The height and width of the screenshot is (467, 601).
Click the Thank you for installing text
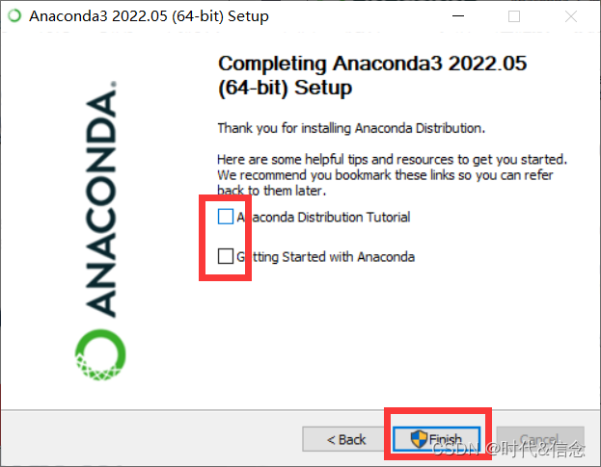click(351, 128)
